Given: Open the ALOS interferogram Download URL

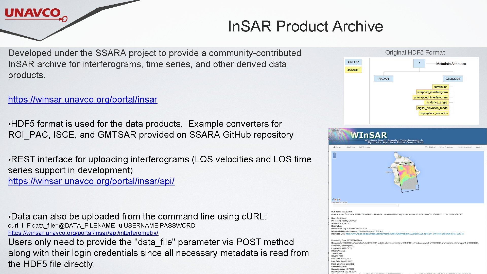Looking at the screenshot, I should (x=405, y=234).
